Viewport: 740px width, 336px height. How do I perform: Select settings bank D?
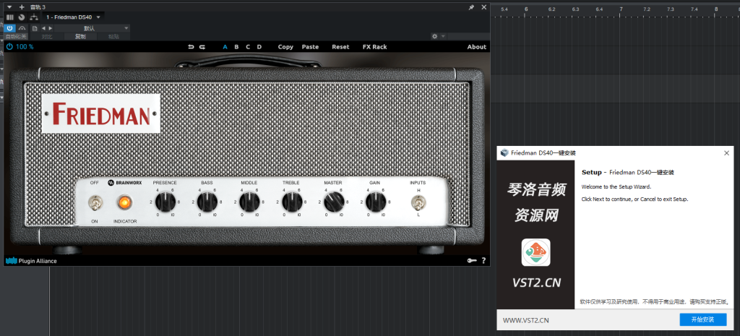[x=259, y=47]
